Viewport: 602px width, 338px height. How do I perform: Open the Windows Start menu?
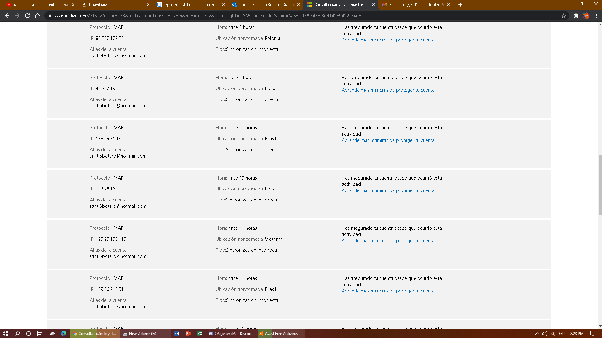[x=6, y=334]
